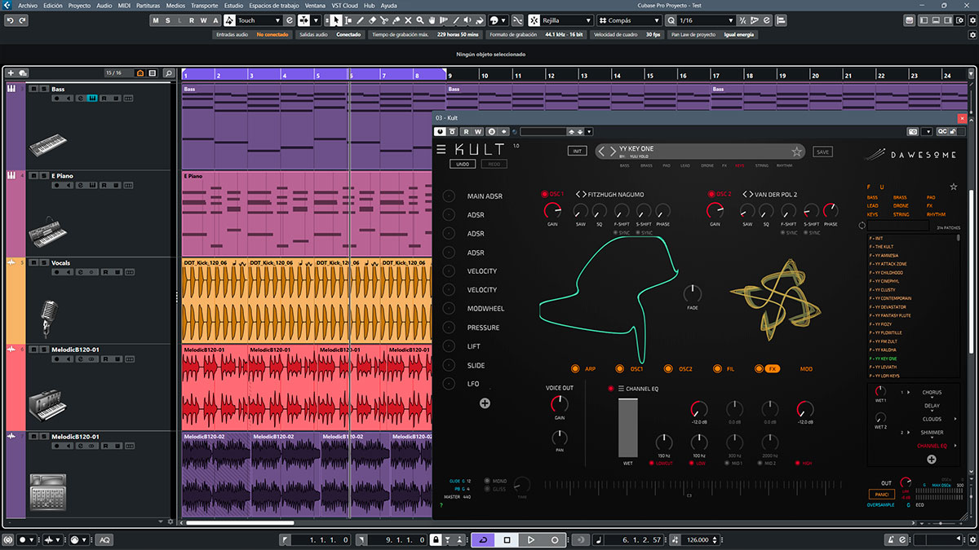The height and width of the screenshot is (550, 979).
Task: Switch OSC 2 model with arrows beside VAN DER POL 2
Action: tap(747, 194)
